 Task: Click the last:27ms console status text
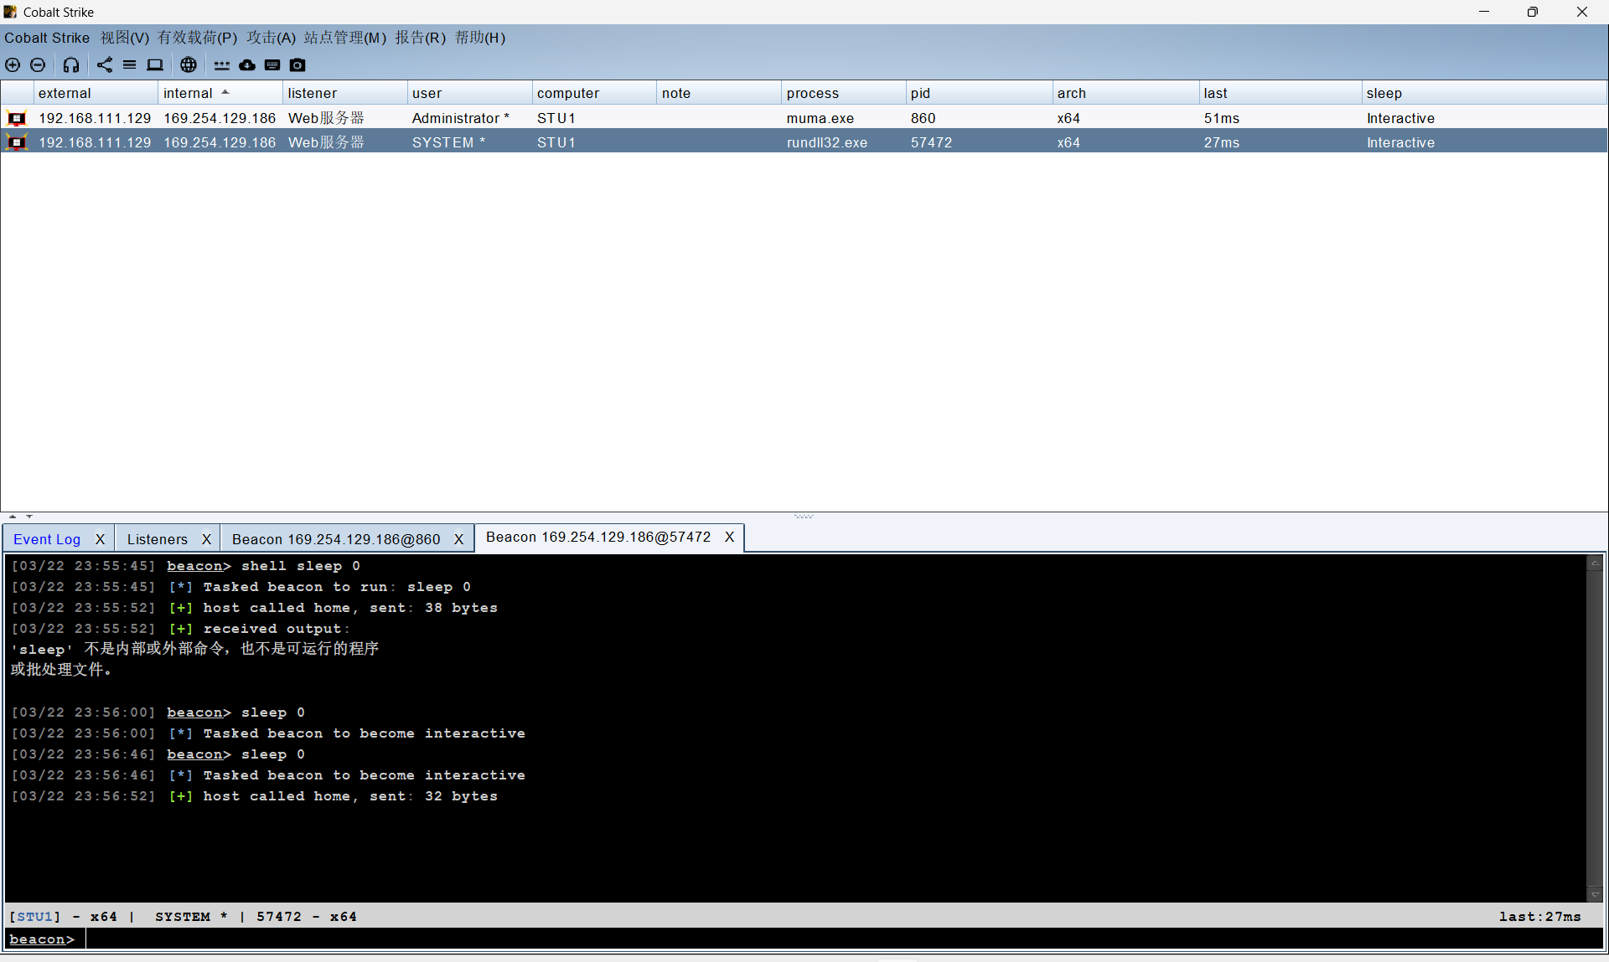click(1540, 917)
